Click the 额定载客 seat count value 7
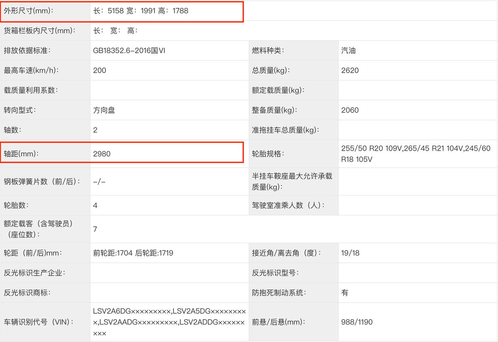 [x=95, y=229]
